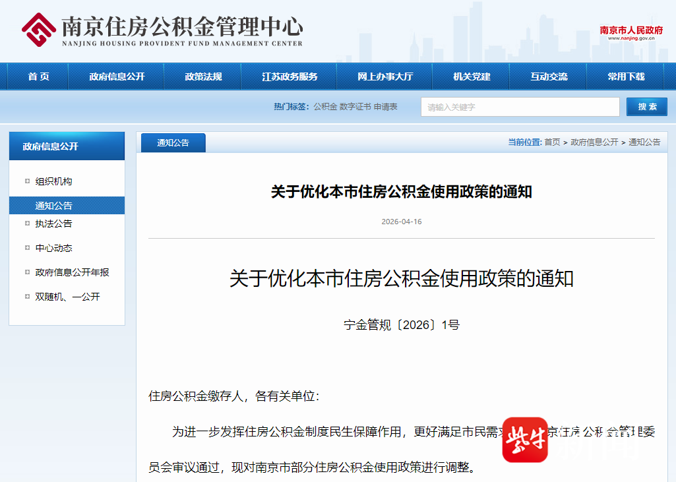Click the 南京市人民政府 logo link

[630, 32]
